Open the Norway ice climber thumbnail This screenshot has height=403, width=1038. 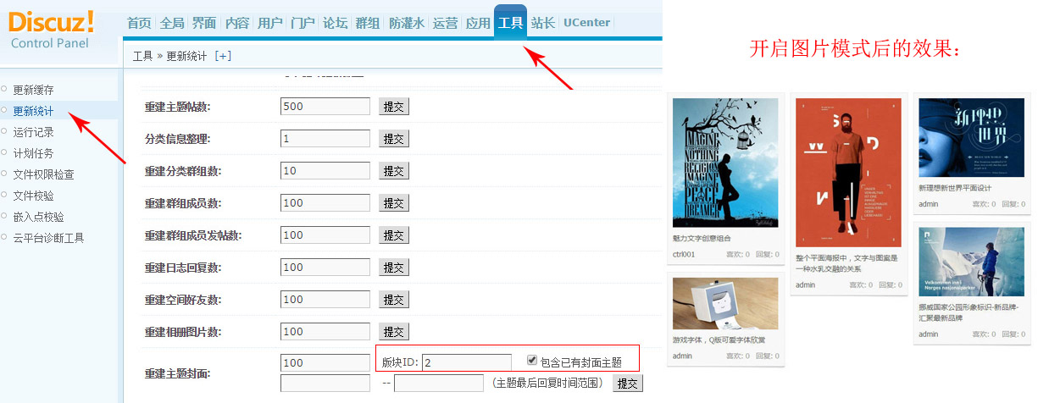tap(971, 261)
